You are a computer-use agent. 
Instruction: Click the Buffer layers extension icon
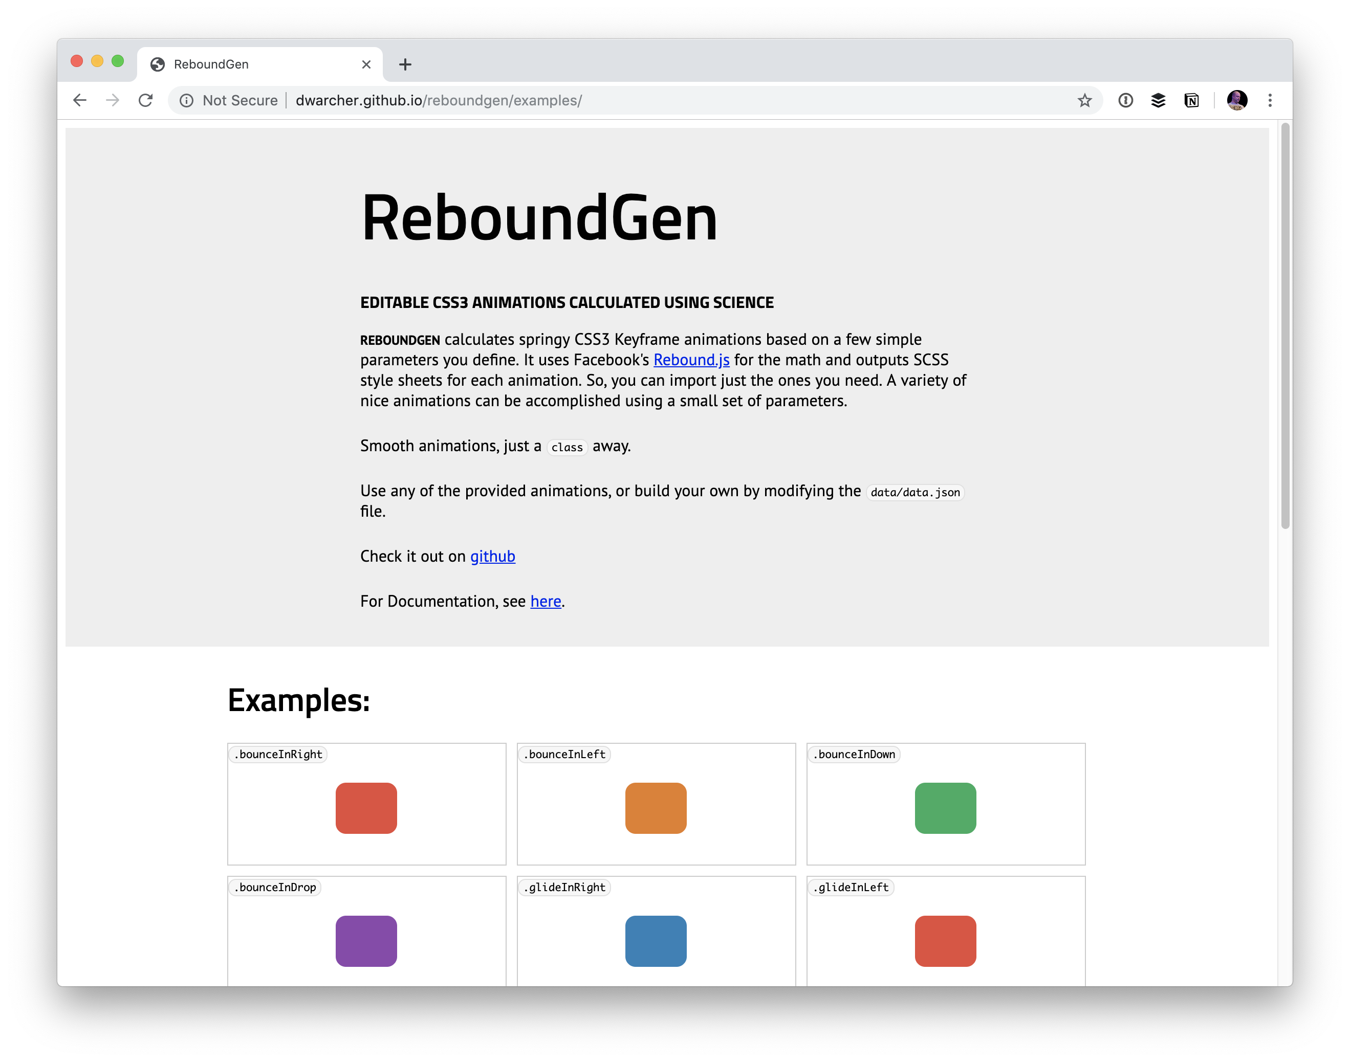[1158, 100]
